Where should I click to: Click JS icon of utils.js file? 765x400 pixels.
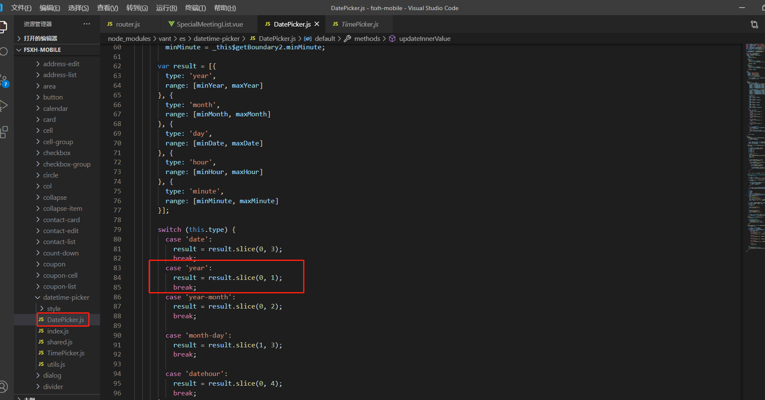click(41, 364)
